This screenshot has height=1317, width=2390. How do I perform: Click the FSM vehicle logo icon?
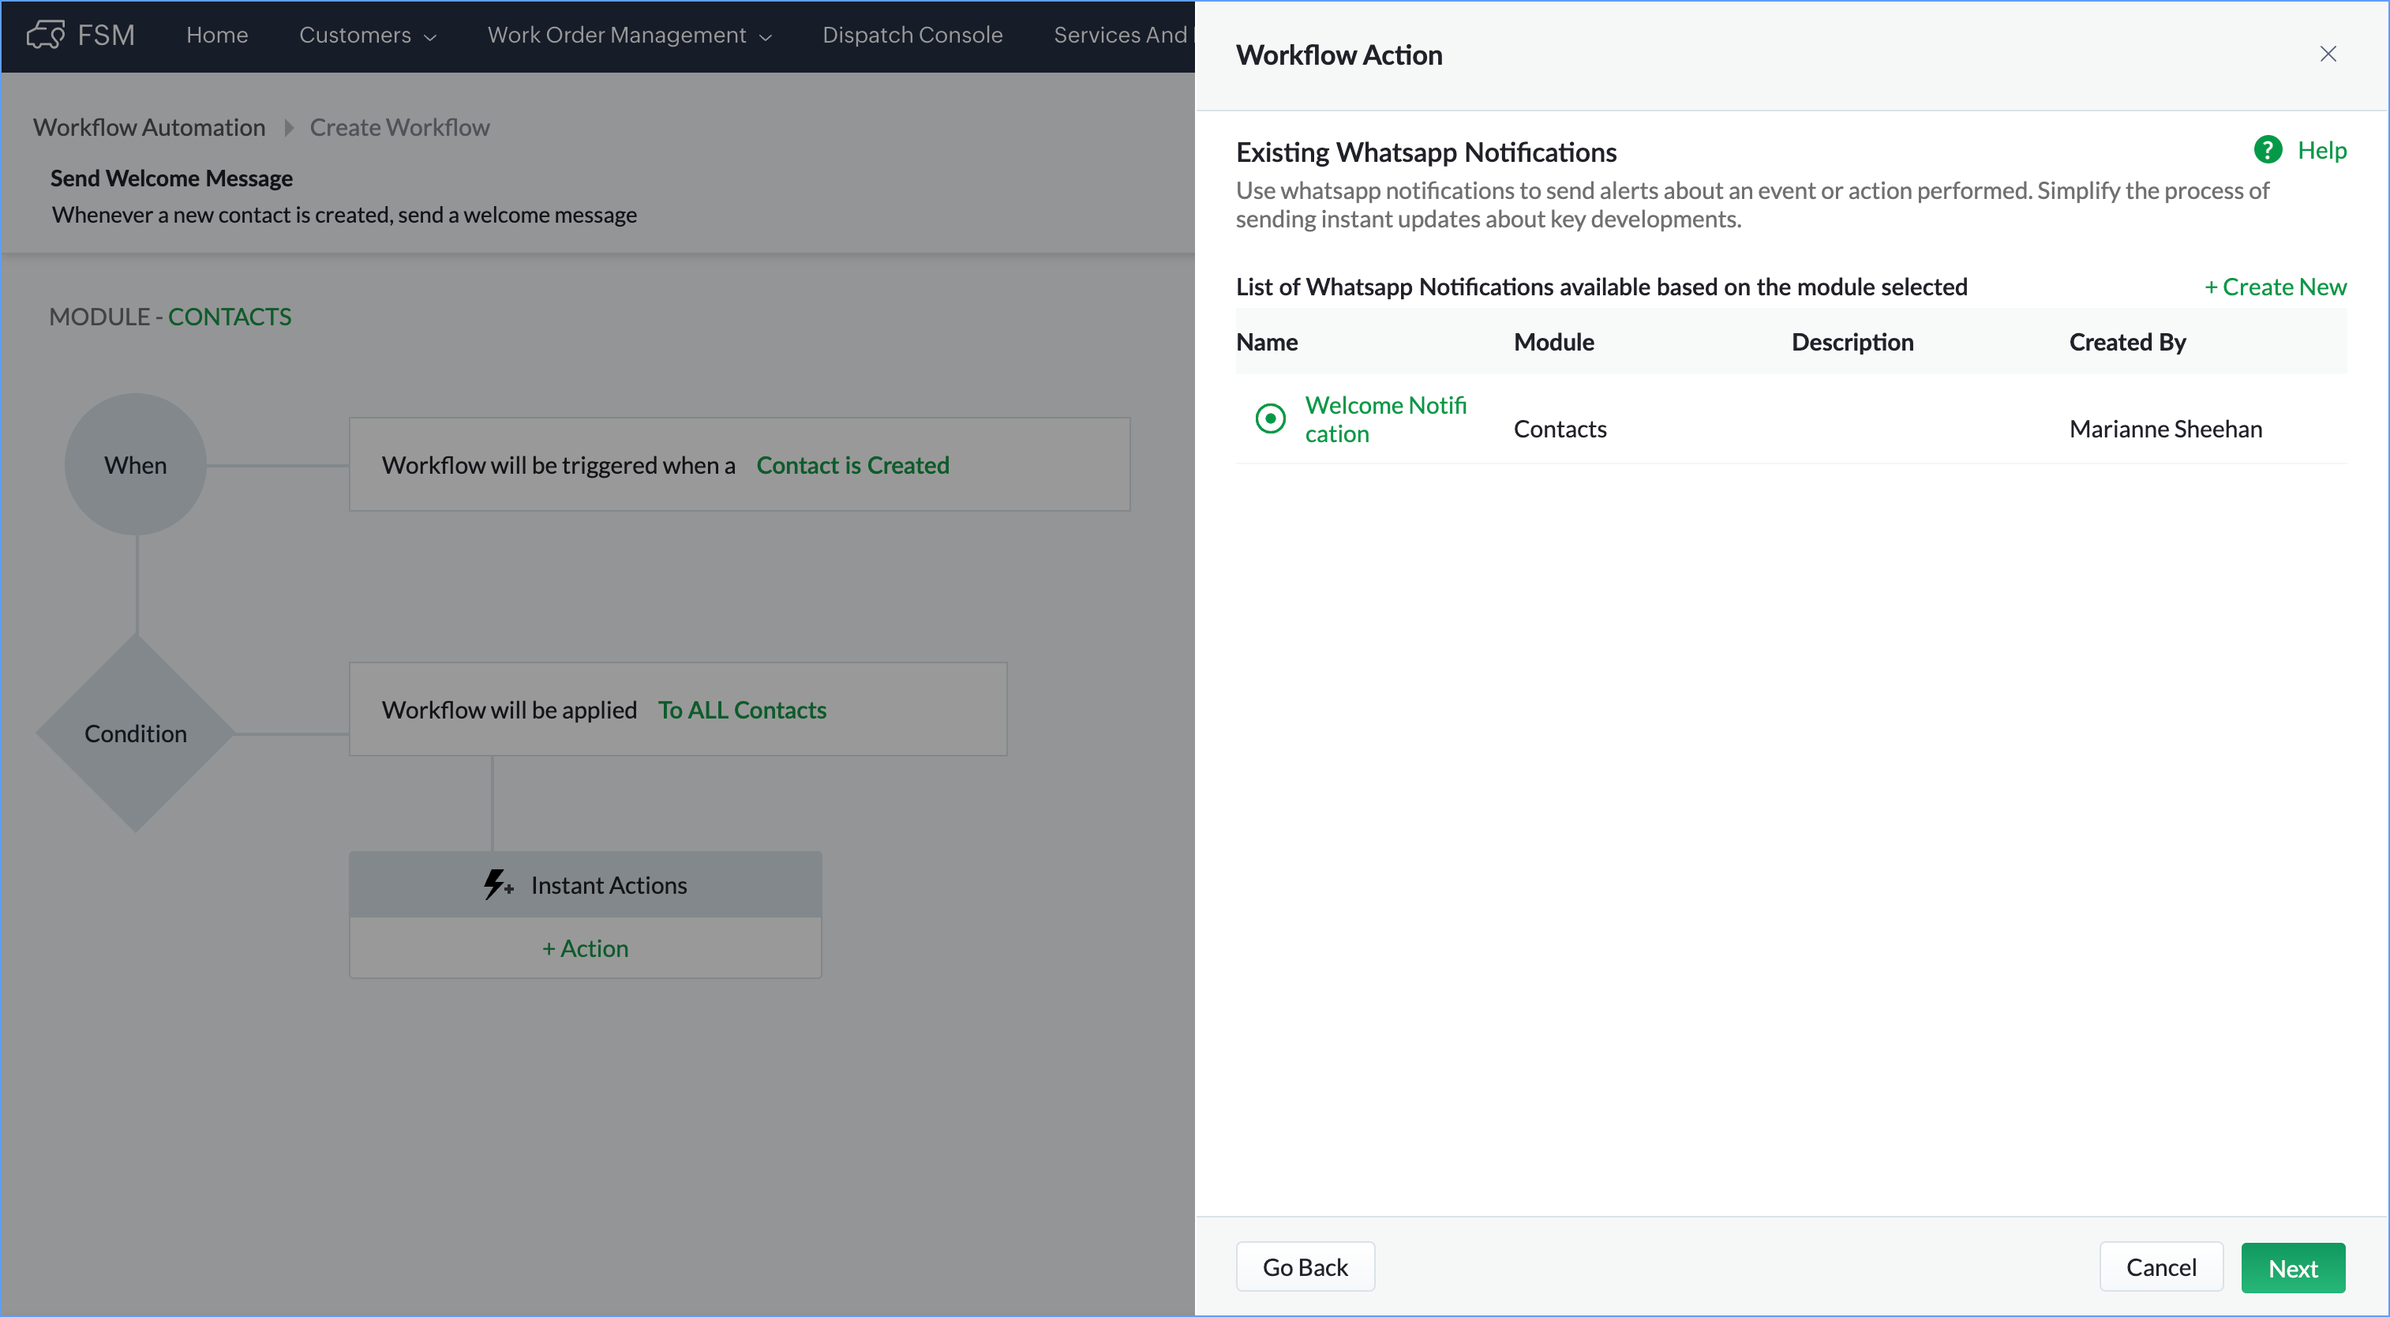point(44,36)
